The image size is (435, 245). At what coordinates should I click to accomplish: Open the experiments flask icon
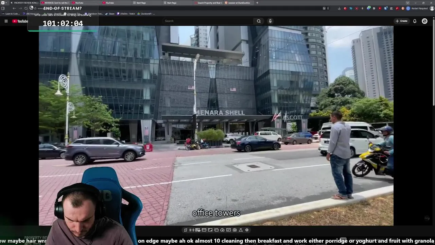click(241, 230)
